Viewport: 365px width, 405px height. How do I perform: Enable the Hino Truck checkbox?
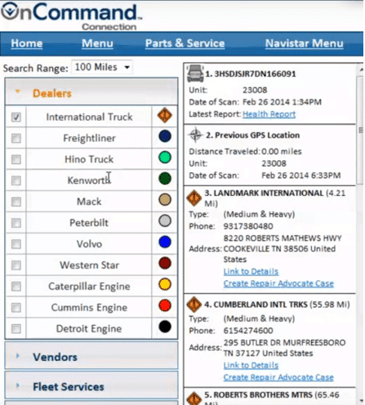(16, 159)
